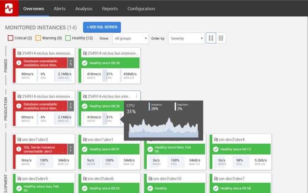308x193 pixels.
Task: Click healthy checkmark icon on sm-dev1\dev1 card
Action: click(84, 150)
